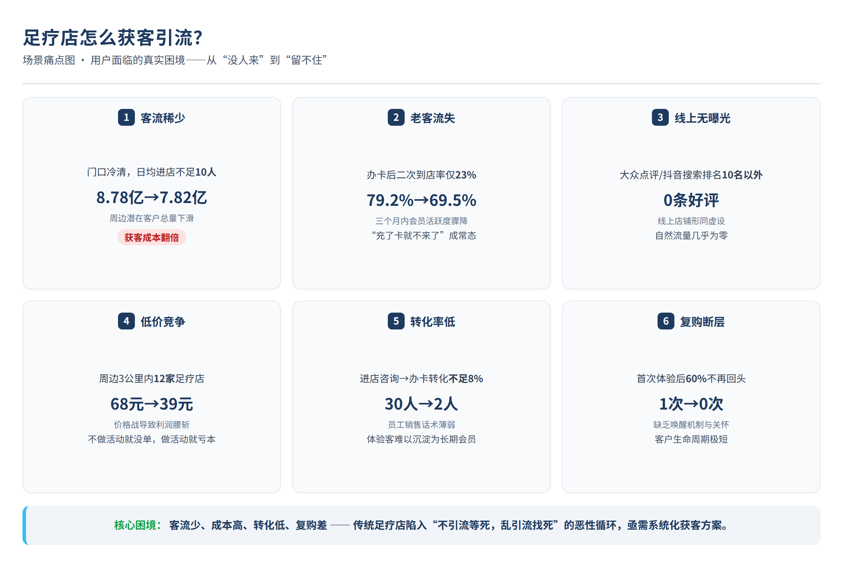Click the line 自然流量几乎为零

[x=691, y=235]
